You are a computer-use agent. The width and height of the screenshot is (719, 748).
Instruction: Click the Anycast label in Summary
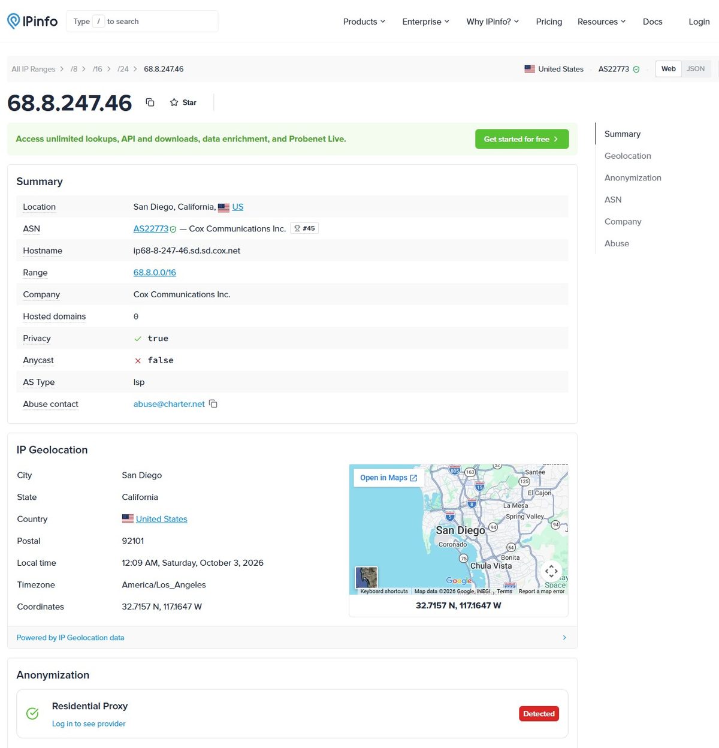[38, 360]
